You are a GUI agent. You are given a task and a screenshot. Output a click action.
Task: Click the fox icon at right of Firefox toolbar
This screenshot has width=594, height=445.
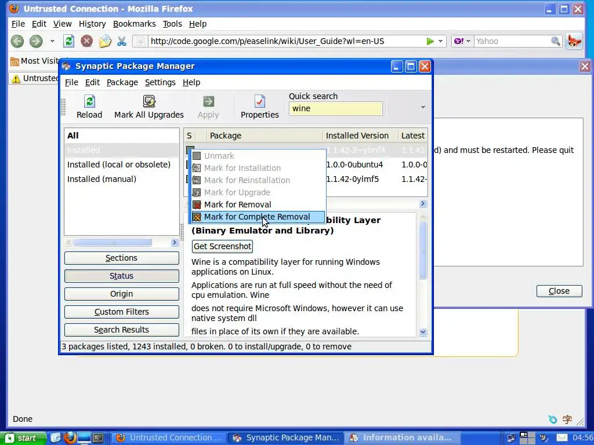coord(574,41)
